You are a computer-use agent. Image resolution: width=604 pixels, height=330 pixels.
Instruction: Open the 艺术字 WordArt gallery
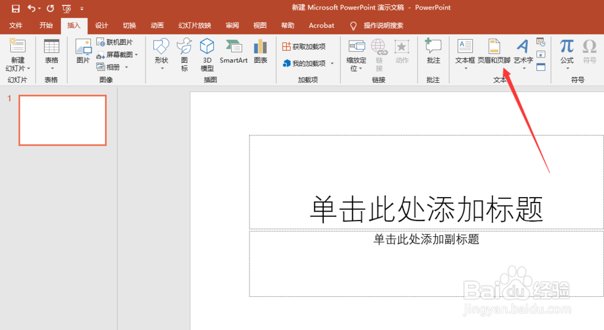pos(523,55)
